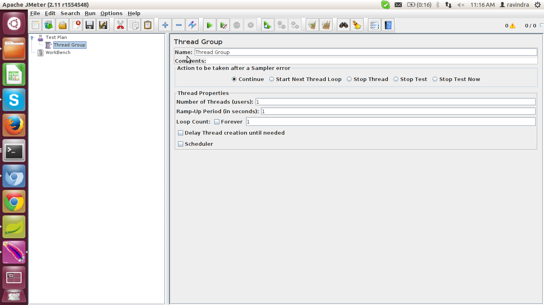
Task: Click the greyed Shutdown X icon
Action: pyautogui.click(x=250, y=25)
